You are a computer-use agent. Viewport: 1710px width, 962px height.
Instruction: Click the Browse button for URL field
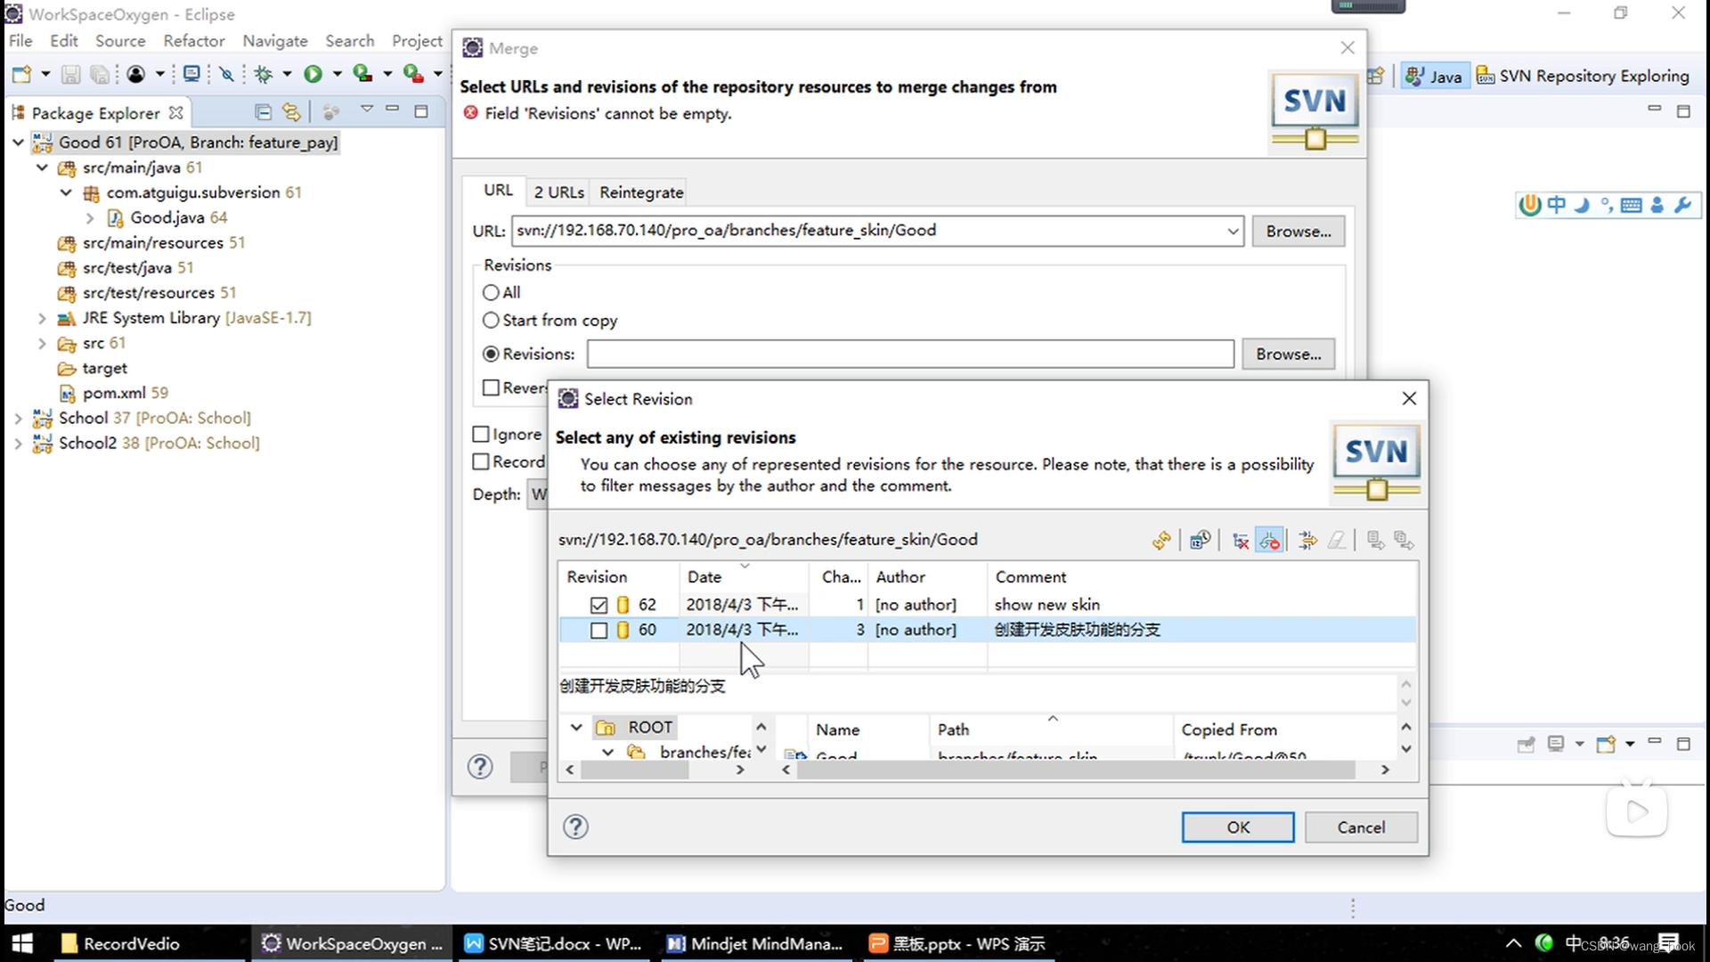(1298, 230)
